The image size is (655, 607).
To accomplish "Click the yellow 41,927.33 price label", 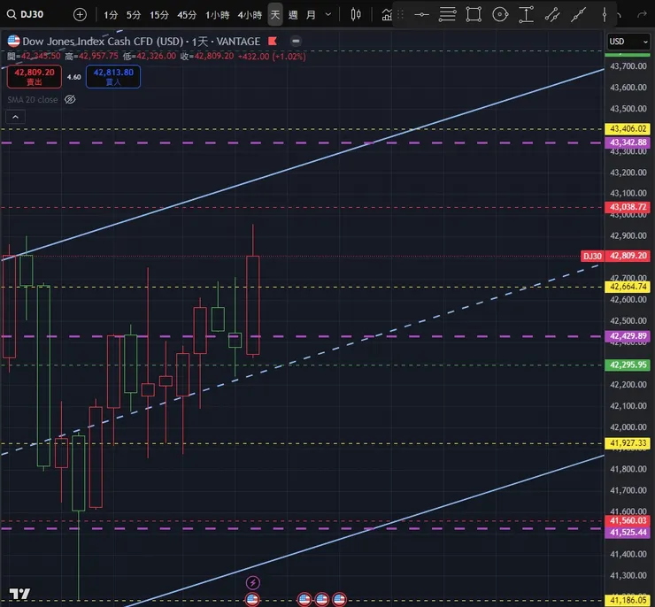I will coord(628,443).
